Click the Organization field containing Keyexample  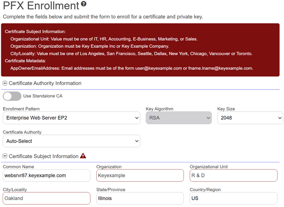[140, 175]
